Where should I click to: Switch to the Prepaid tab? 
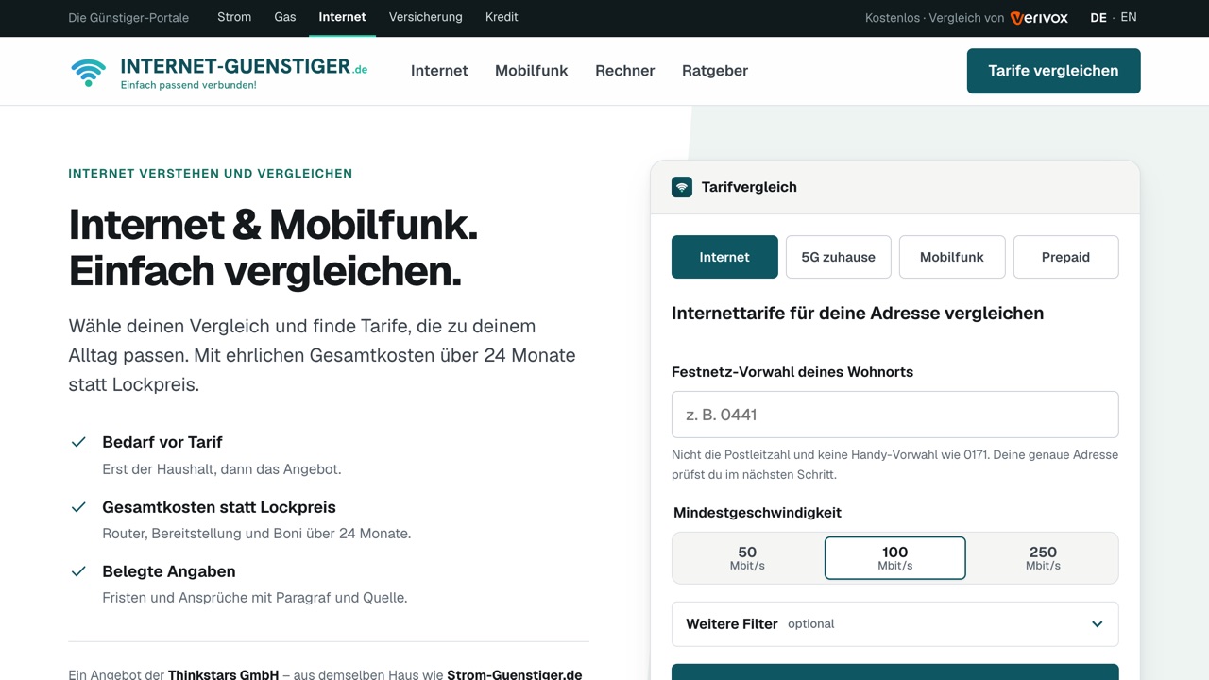click(1065, 257)
